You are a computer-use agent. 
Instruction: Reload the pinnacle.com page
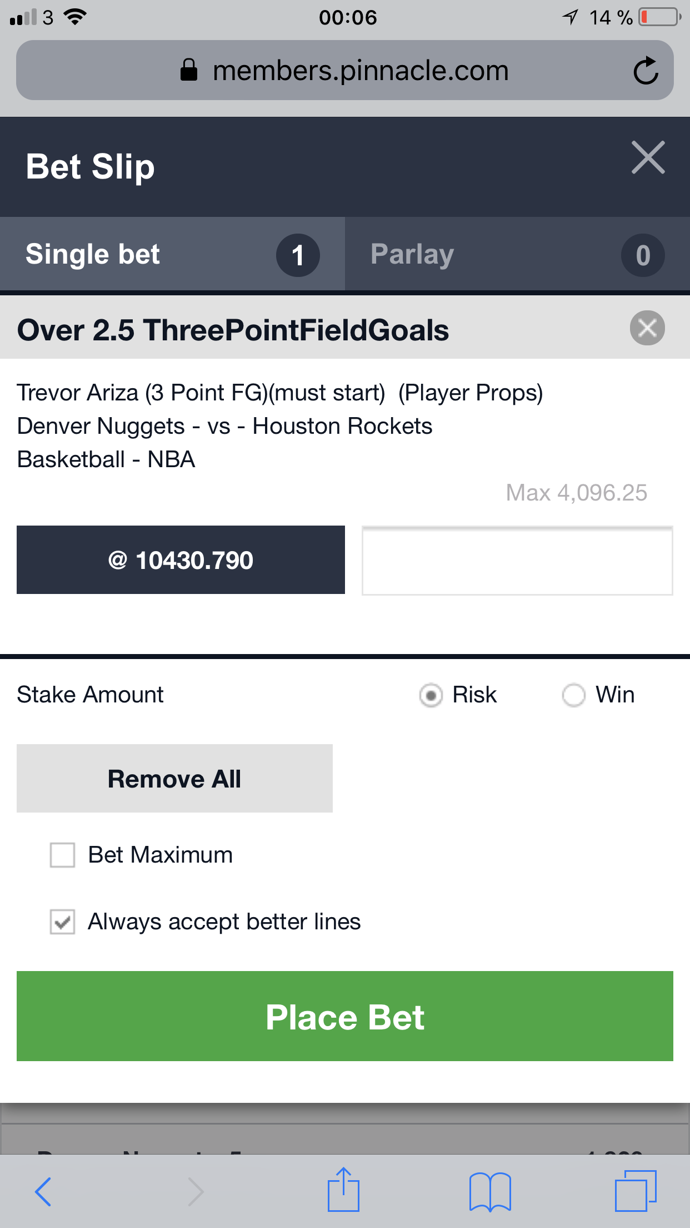tap(646, 71)
